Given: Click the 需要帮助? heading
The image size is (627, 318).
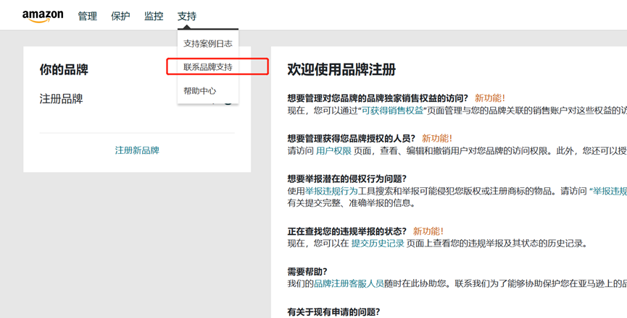Looking at the screenshot, I should pyautogui.click(x=307, y=272).
